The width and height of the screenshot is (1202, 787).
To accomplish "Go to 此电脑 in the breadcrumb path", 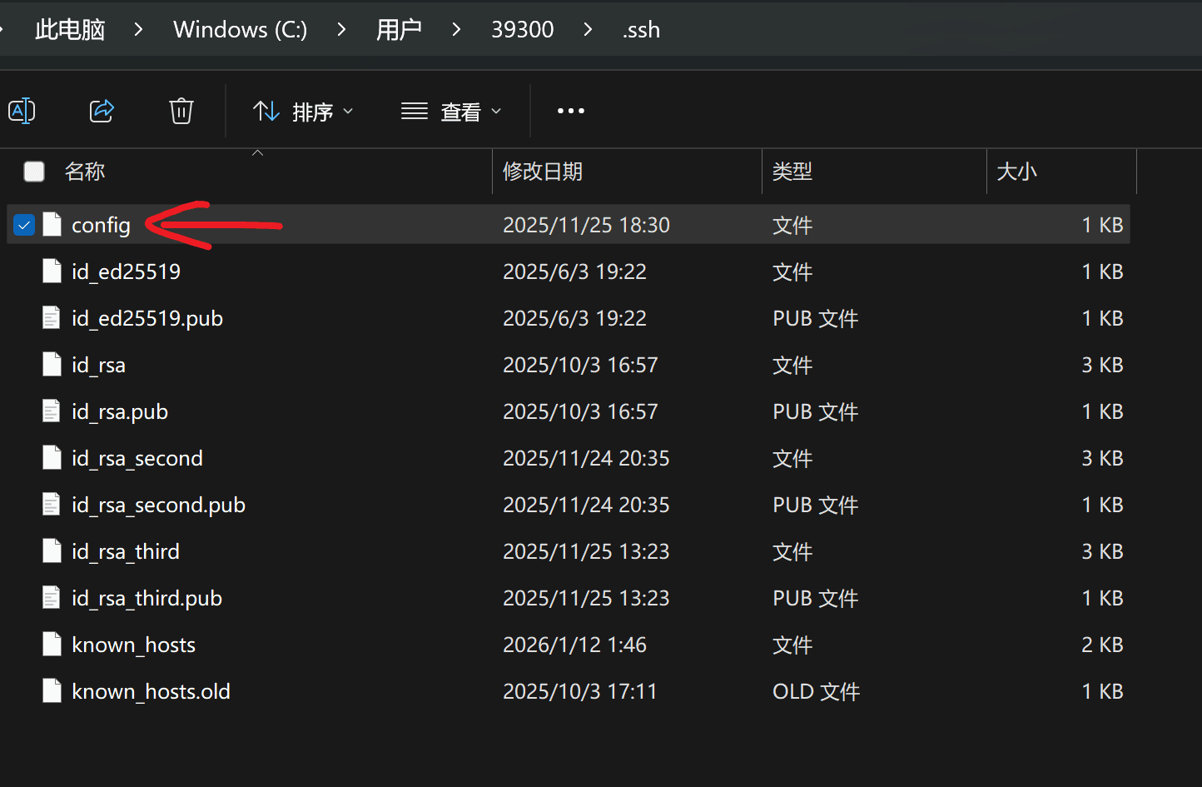I will [70, 30].
